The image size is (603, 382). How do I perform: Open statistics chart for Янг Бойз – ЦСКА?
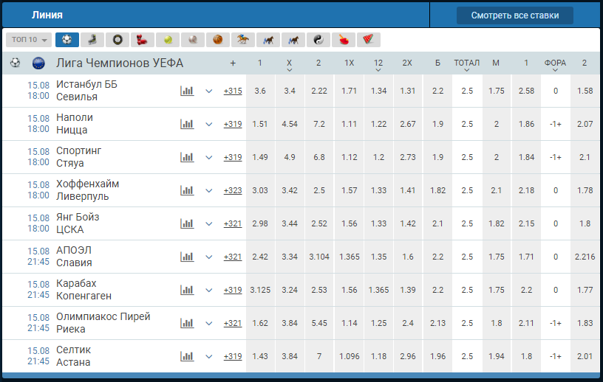(187, 223)
